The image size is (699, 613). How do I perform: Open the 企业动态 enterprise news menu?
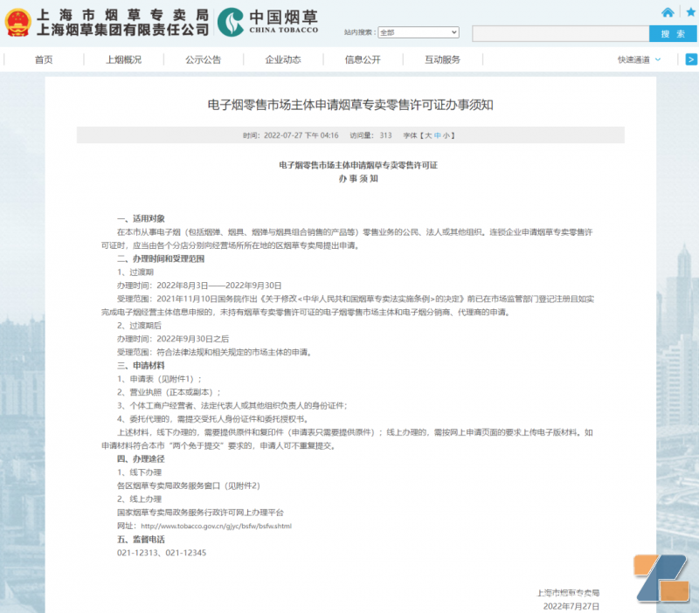click(282, 59)
